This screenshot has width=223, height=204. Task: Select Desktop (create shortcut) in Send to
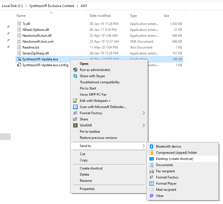point(182,159)
